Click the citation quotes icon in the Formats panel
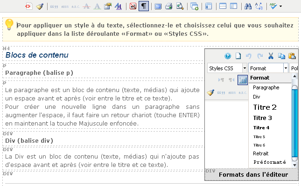Image resolution: width=301 pixels, height=186 pixels. click(x=221, y=93)
